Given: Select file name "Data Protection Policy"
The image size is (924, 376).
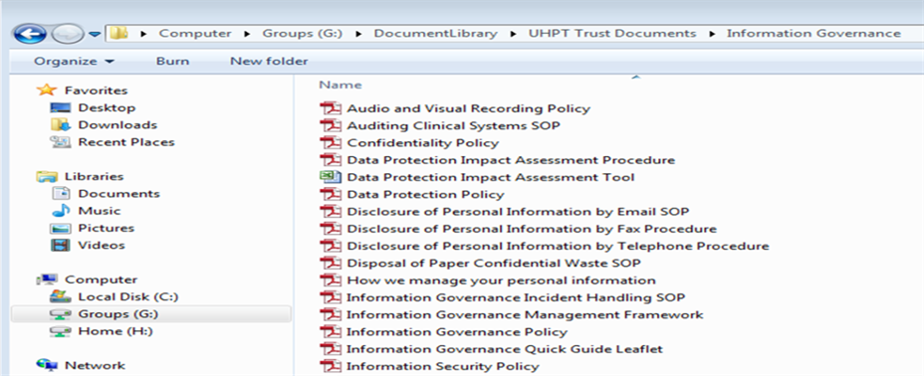Looking at the screenshot, I should [425, 194].
